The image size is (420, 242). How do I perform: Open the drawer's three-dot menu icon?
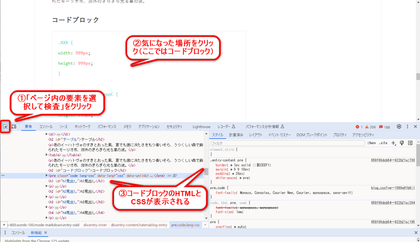pyautogui.click(x=5, y=233)
